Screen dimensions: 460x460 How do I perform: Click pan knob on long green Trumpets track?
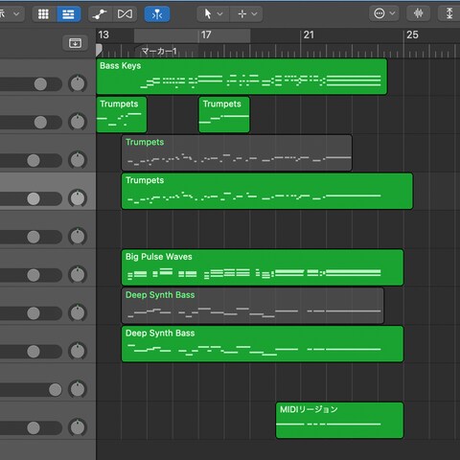[78, 198]
